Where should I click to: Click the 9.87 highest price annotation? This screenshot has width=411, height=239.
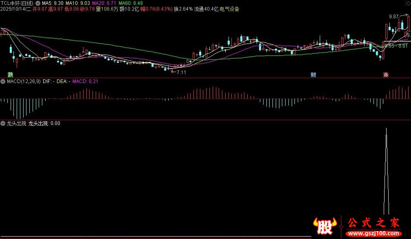click(394, 17)
